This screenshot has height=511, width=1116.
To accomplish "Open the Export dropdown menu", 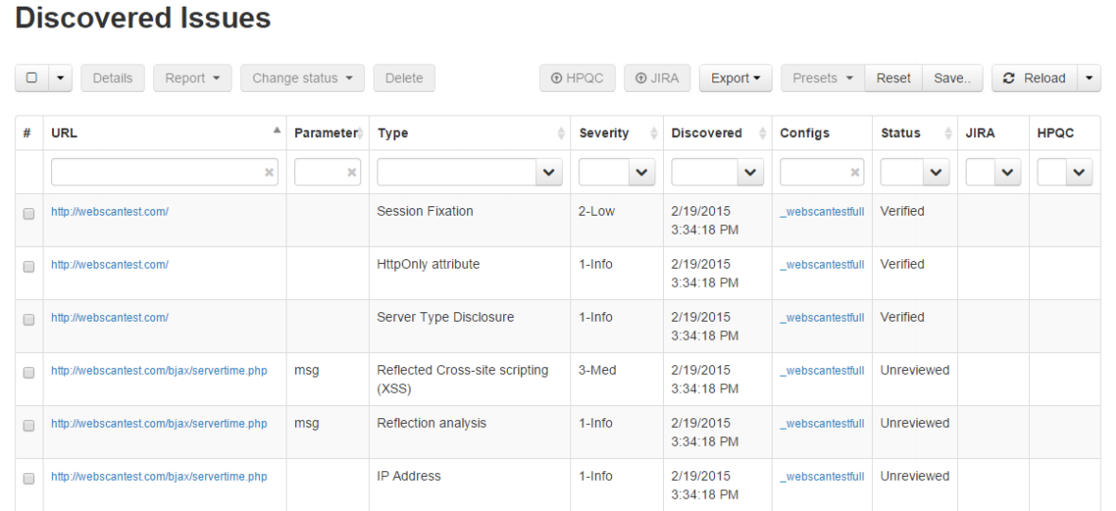I will point(736,79).
